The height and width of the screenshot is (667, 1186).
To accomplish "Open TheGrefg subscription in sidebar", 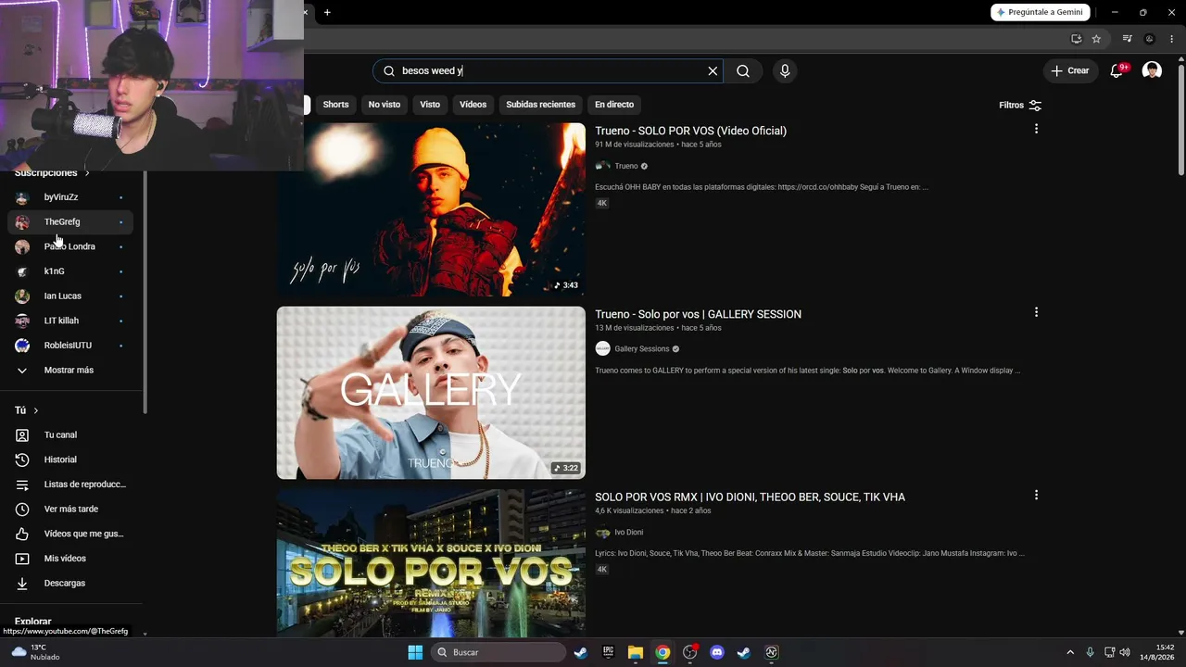I will [70, 222].
